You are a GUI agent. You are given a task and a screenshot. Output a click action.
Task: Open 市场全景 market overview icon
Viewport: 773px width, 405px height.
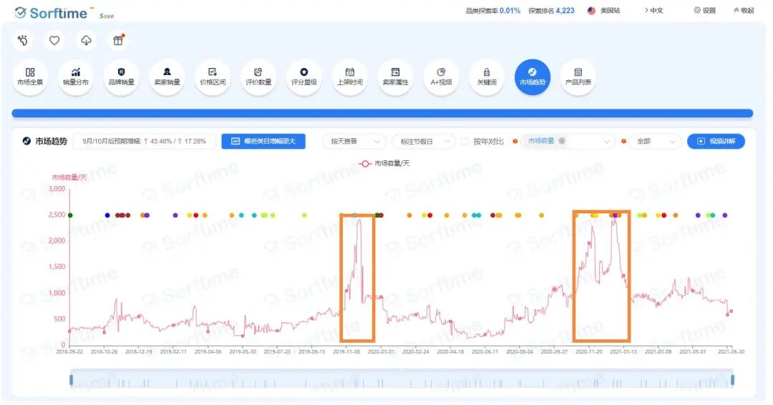pyautogui.click(x=30, y=77)
